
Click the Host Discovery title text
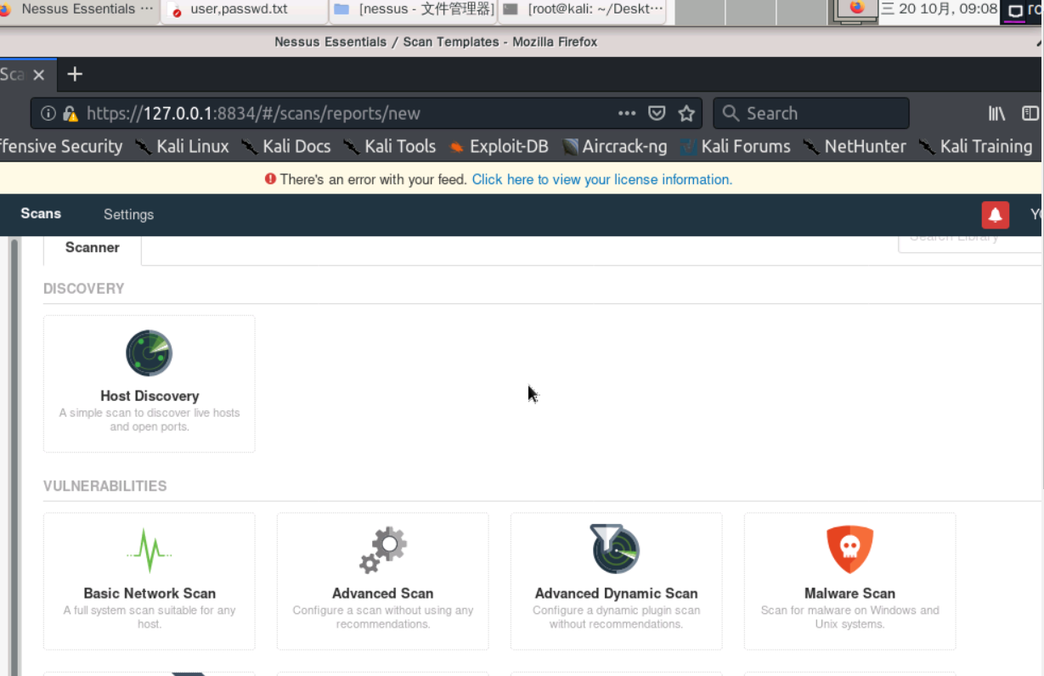150,396
